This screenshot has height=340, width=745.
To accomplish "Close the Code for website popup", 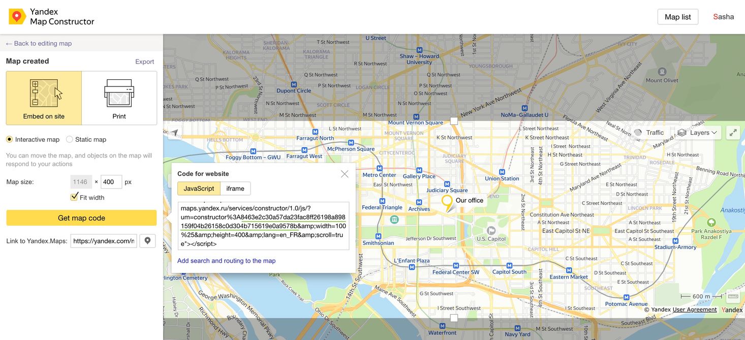I will coord(345,174).
